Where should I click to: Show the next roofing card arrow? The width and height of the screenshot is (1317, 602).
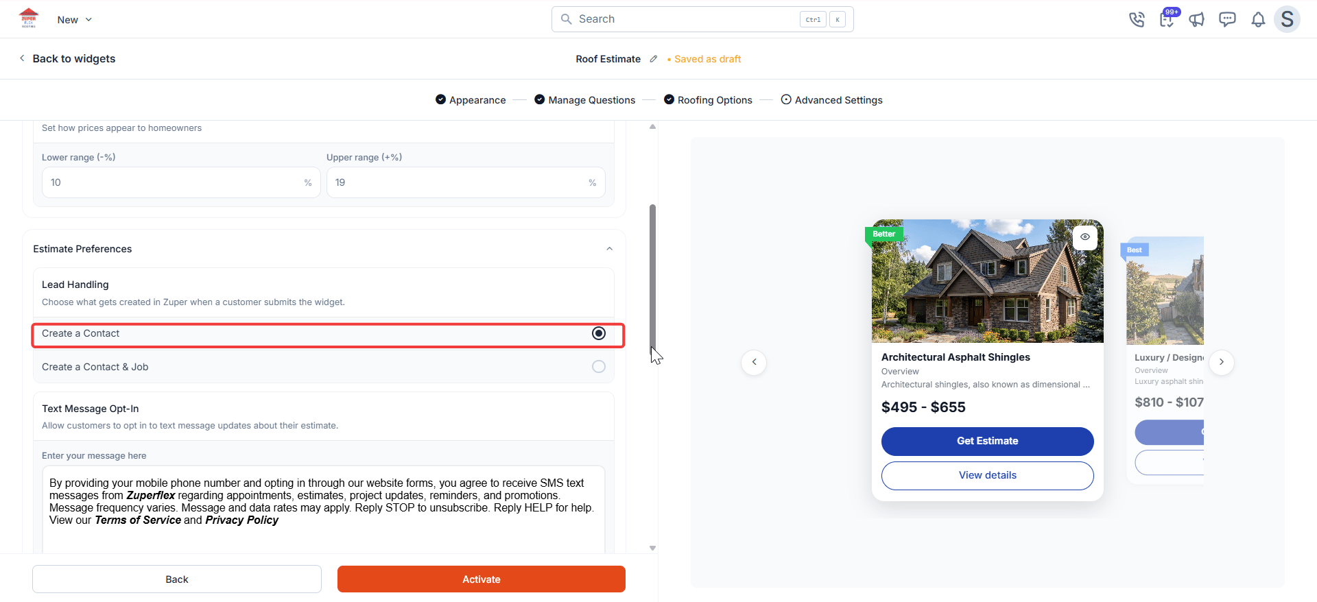click(x=1221, y=362)
